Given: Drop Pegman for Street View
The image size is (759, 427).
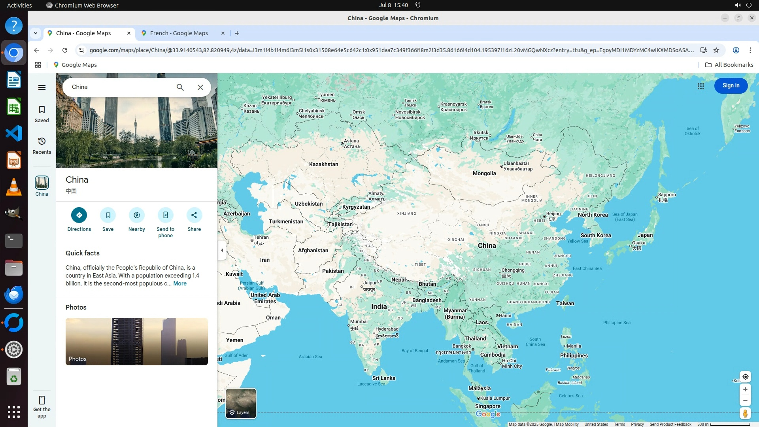Looking at the screenshot, I should [745, 414].
